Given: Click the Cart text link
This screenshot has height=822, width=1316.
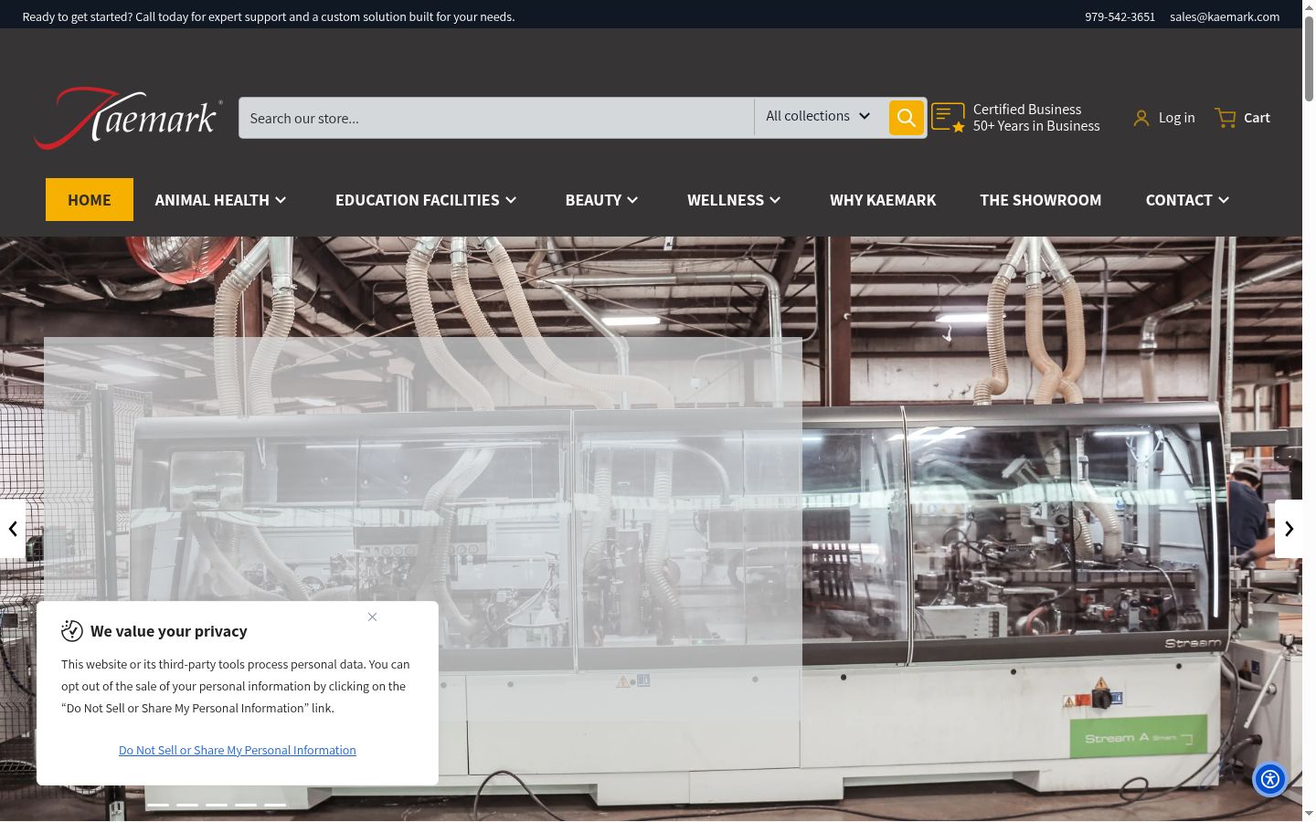Looking at the screenshot, I should 1257,118.
